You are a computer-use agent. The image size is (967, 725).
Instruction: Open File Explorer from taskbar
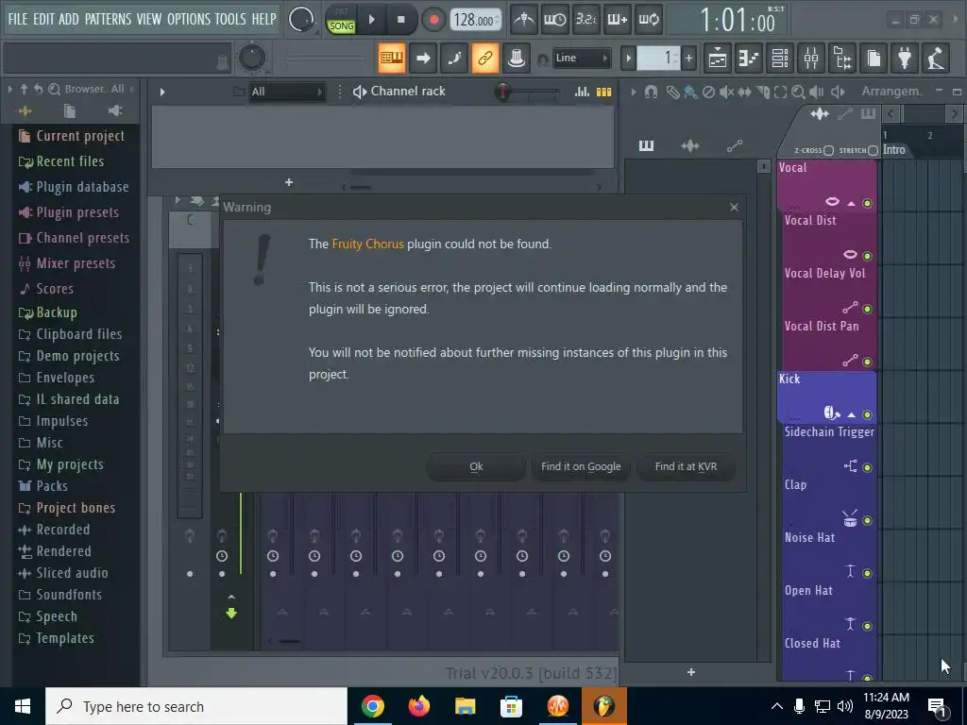click(465, 706)
